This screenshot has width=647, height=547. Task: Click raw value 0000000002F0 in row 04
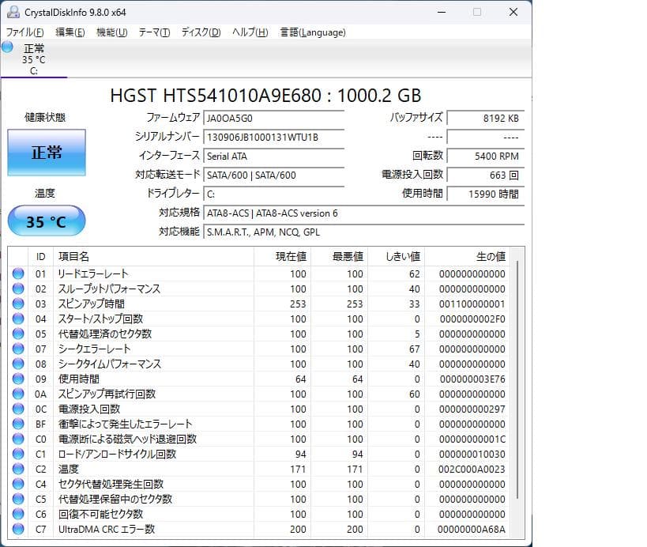[472, 319]
